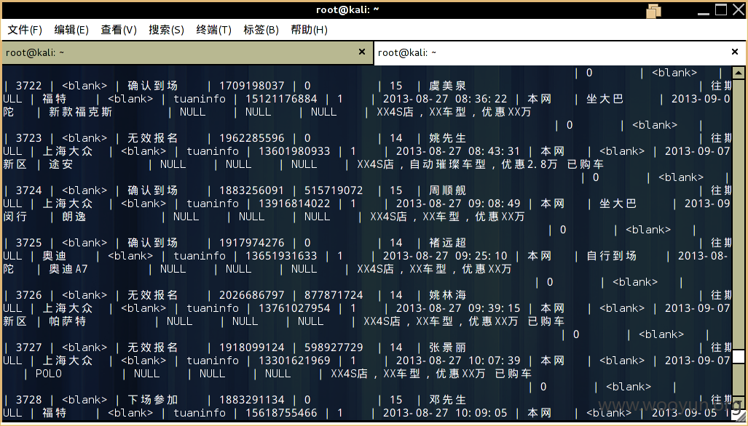Open the 帮助(H) menu
The image size is (748, 426).
[x=309, y=30]
